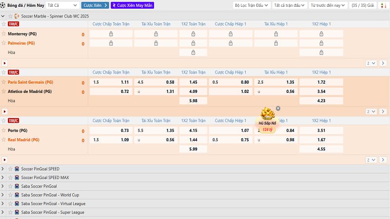Favorite Saba Soccer PinGoal World Cup star
The height and width of the screenshot is (219, 390).
pos(10,195)
